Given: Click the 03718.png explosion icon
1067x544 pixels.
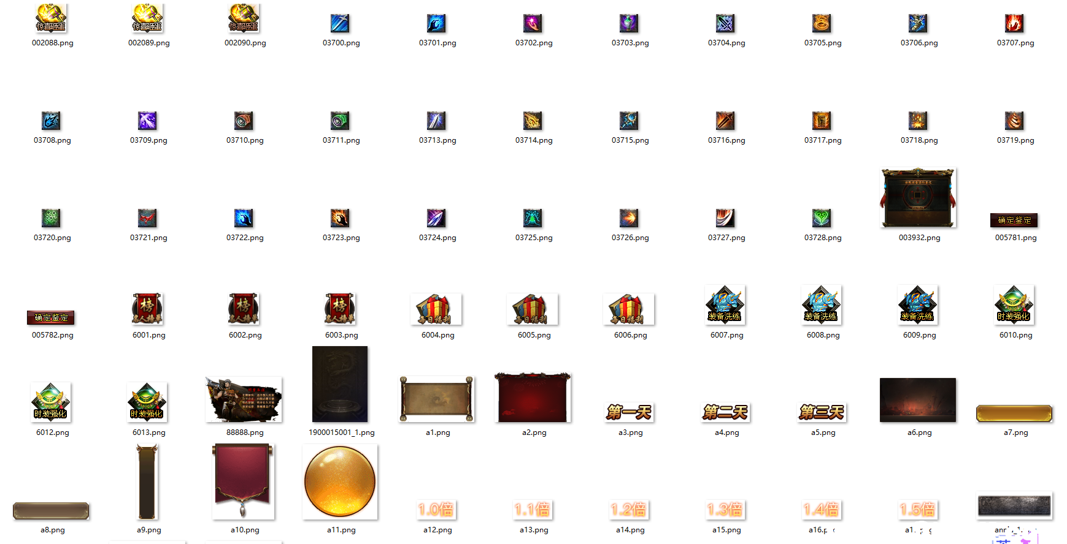Looking at the screenshot, I should point(918,121).
